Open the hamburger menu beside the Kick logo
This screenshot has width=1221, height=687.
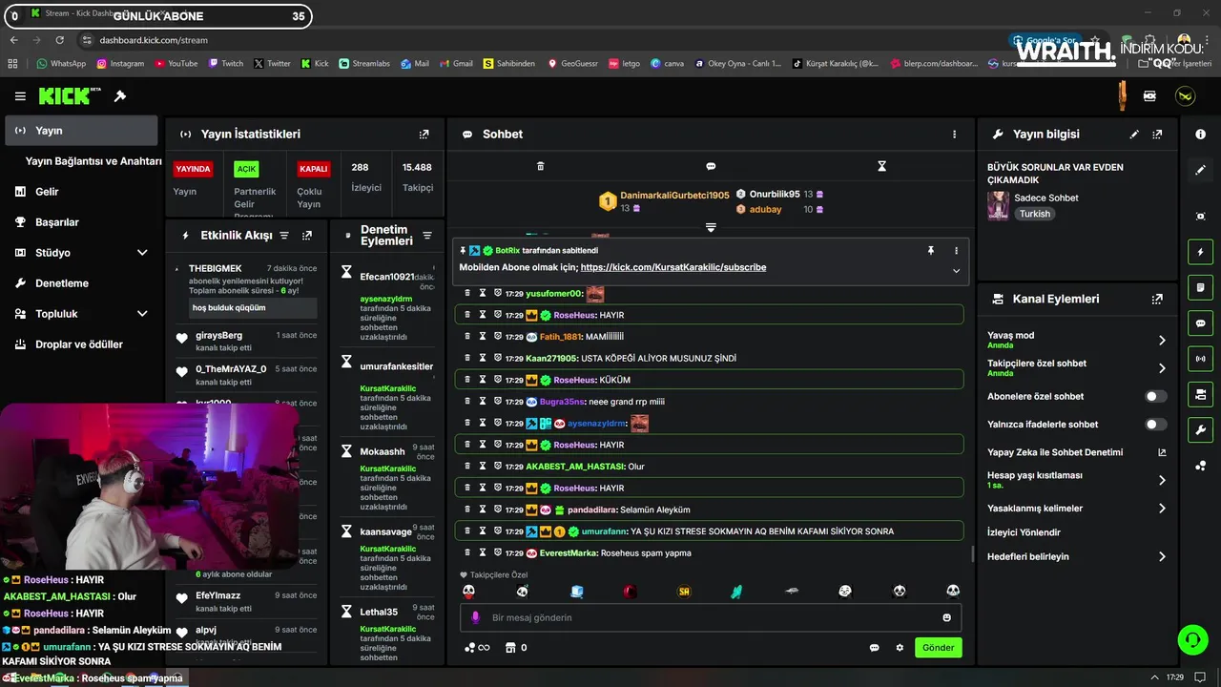pyautogui.click(x=20, y=96)
